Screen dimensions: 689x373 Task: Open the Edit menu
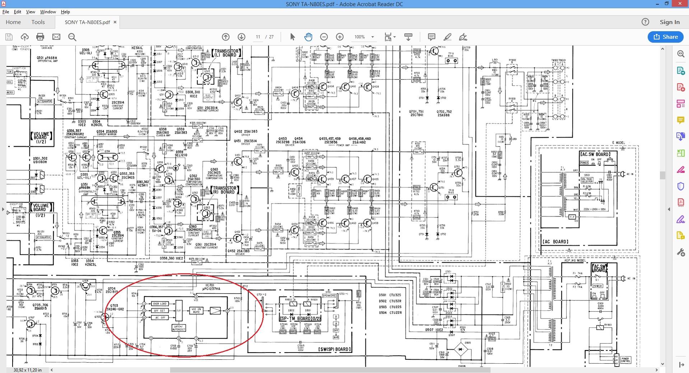pyautogui.click(x=17, y=12)
